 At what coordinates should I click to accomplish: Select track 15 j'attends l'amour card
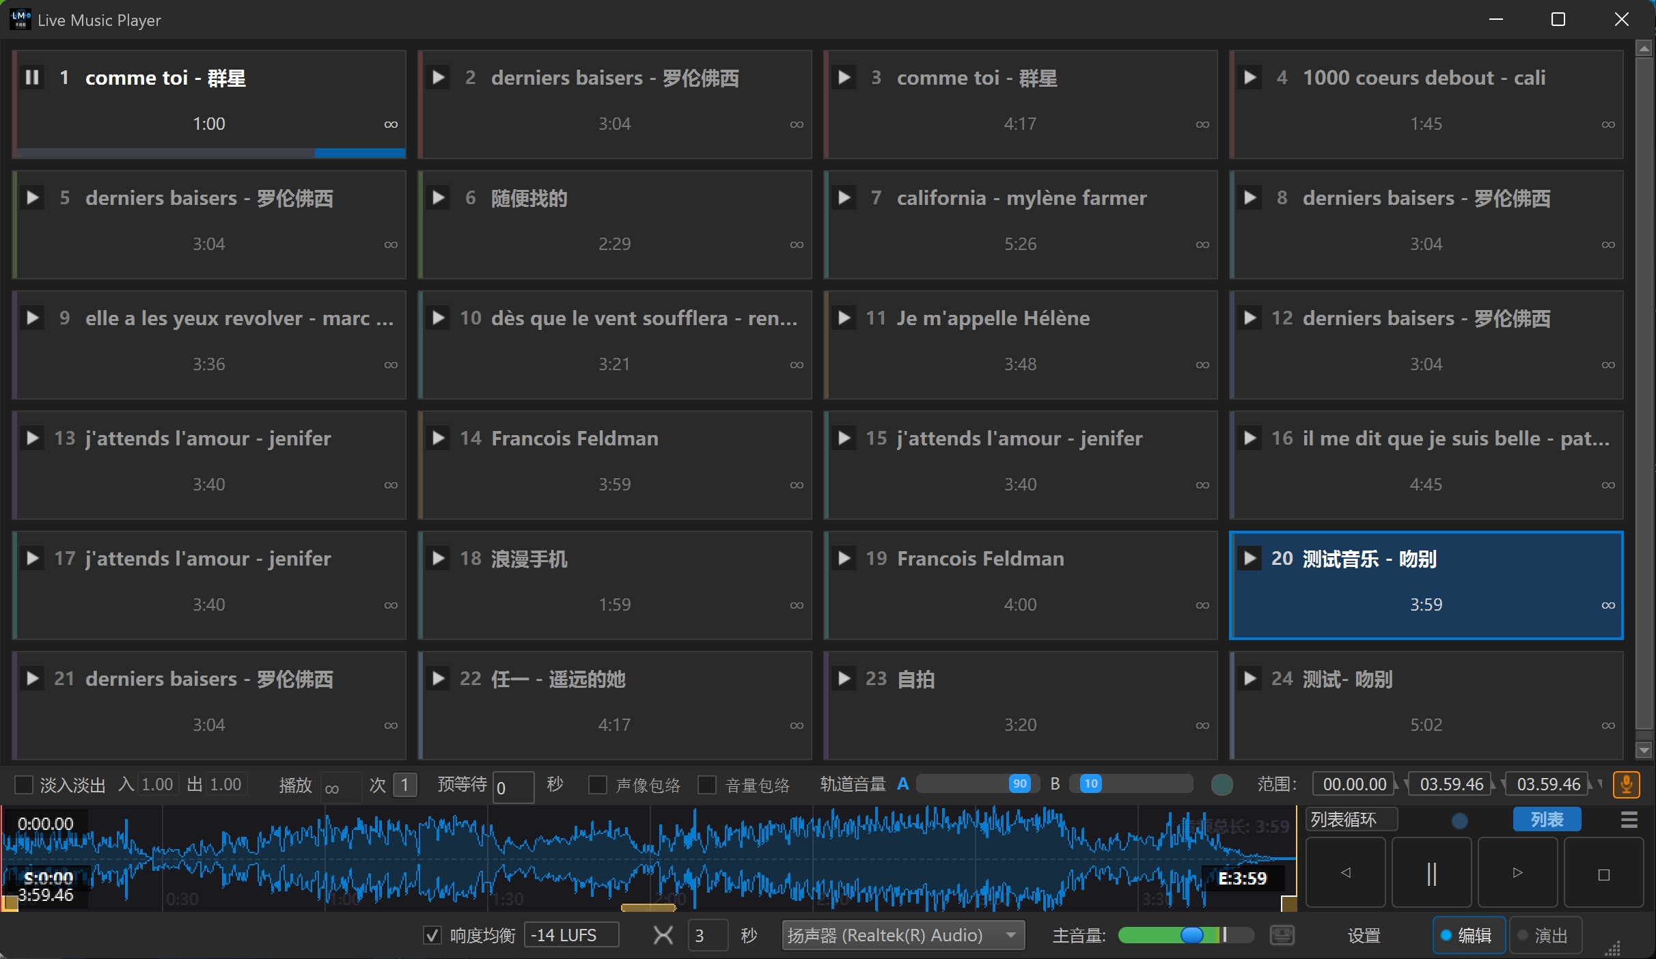[x=1020, y=465]
